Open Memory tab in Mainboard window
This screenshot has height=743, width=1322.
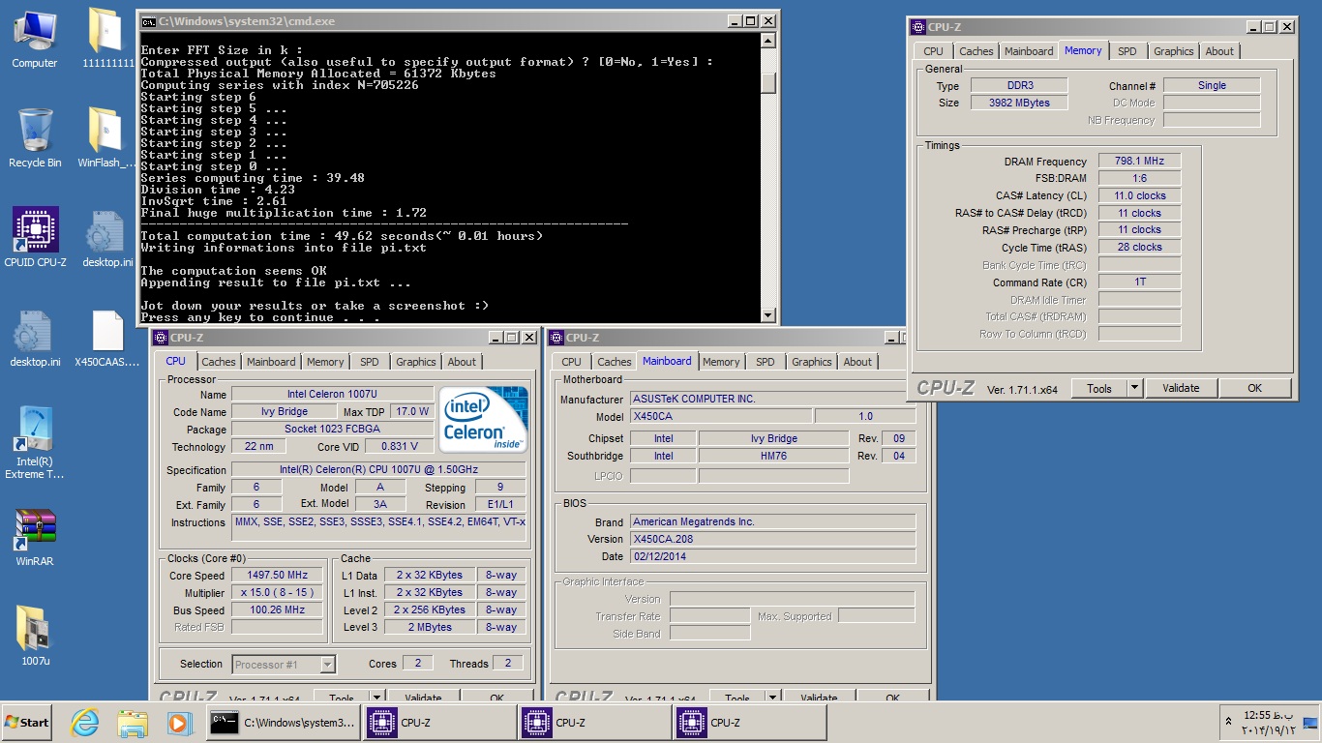point(721,362)
